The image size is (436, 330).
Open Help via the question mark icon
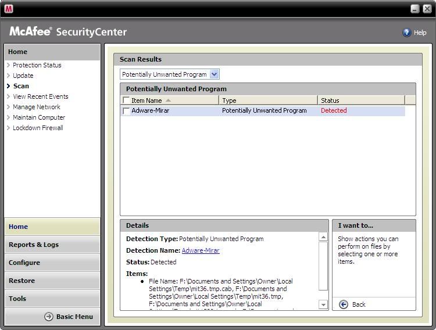coord(406,33)
